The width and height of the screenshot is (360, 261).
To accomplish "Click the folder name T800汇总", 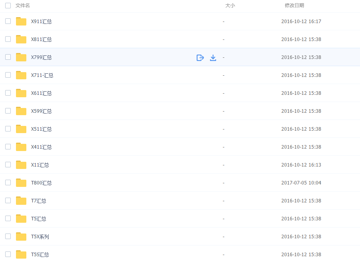I will (42, 183).
